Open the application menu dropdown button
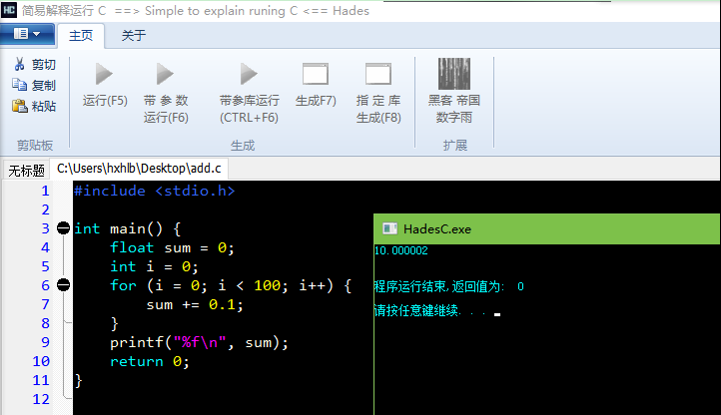 [27, 34]
